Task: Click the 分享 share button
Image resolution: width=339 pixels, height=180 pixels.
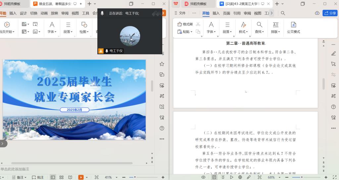Action: pyautogui.click(x=330, y=13)
